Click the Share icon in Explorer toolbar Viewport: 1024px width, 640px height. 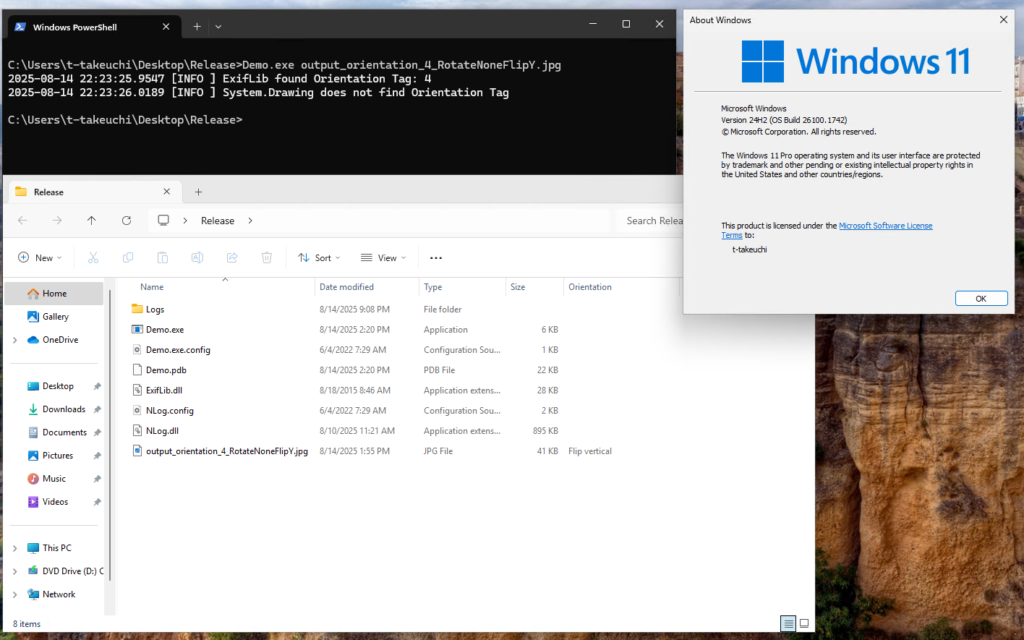(x=232, y=257)
